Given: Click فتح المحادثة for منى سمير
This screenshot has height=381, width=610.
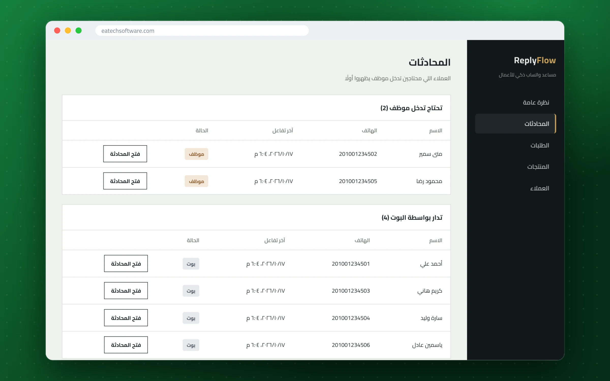Looking at the screenshot, I should (125, 154).
